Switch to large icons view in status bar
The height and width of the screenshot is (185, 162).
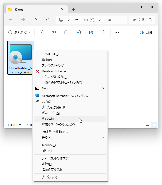pyautogui.click(x=154, y=125)
